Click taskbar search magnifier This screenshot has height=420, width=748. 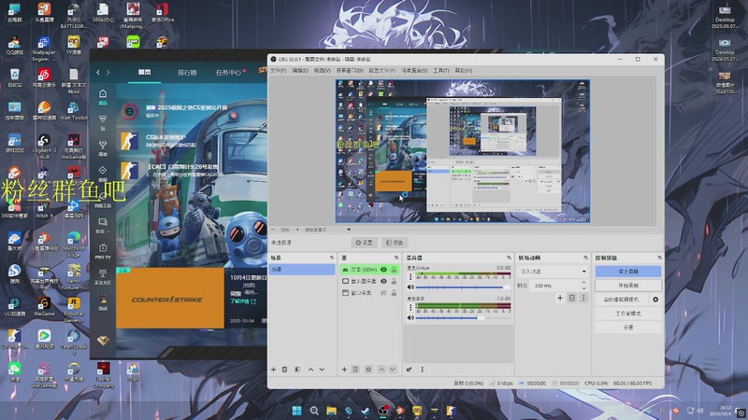pyautogui.click(x=314, y=411)
